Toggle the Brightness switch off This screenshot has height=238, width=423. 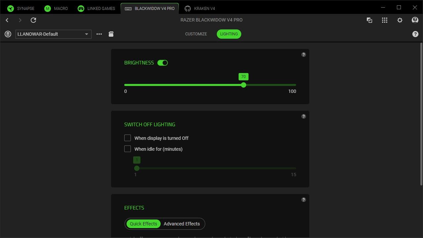coord(163,63)
